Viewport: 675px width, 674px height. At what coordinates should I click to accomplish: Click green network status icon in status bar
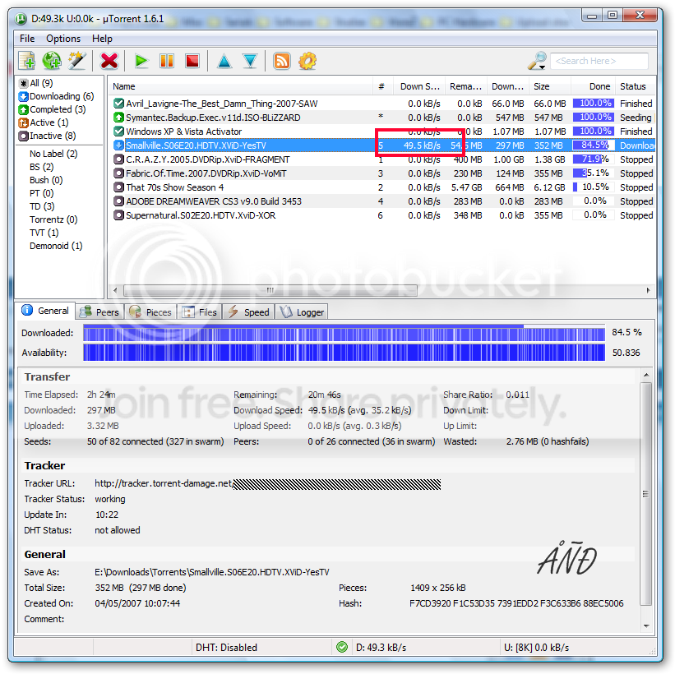coord(342,647)
